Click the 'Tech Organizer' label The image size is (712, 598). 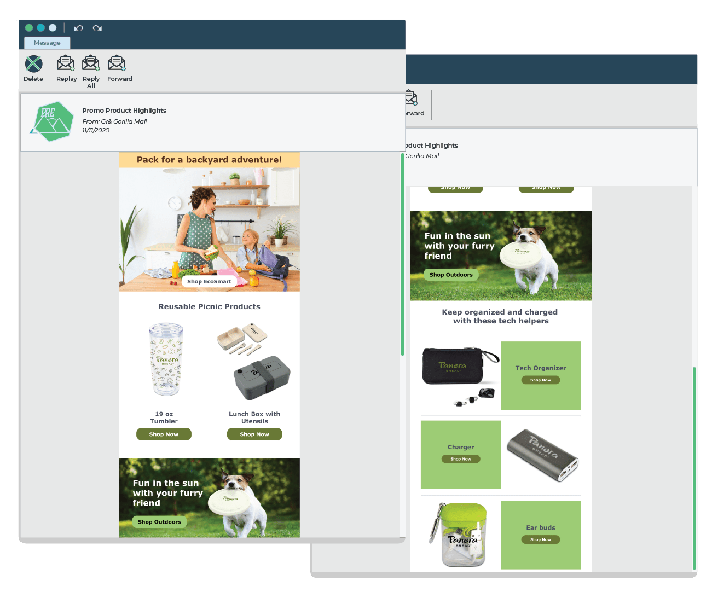pos(541,368)
